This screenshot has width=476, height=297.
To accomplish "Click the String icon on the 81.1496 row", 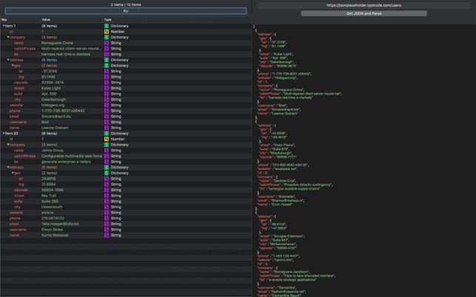I will coord(107,77).
